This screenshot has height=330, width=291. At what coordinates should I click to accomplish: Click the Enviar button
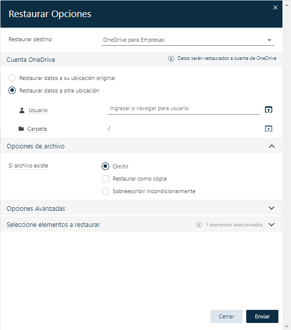point(262,316)
